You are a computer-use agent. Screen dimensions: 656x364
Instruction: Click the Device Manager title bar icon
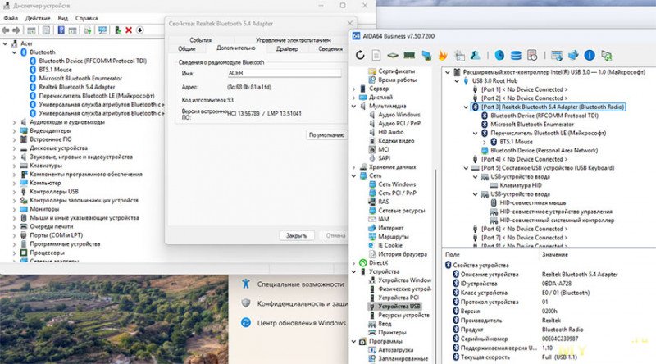(7, 6)
